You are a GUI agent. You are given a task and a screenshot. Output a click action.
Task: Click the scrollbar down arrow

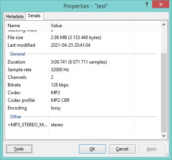click(x=164, y=136)
